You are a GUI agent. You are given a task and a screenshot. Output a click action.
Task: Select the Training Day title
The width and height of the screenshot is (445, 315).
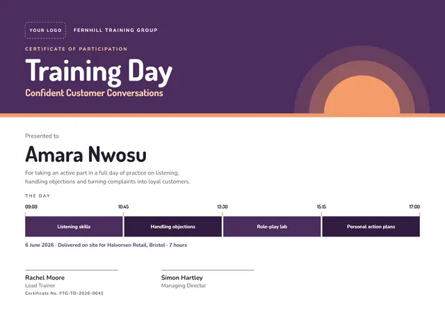99,72
